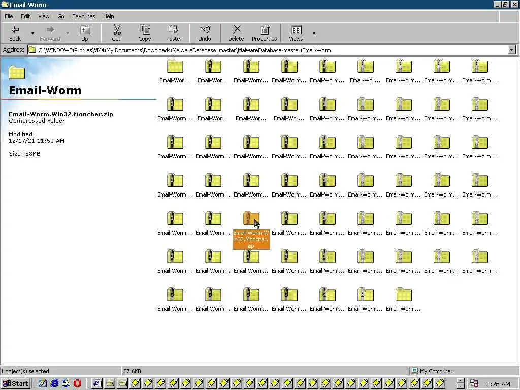Screen dimensions: 520x390
Task: Switch to the Internet Explorer taskbar window button
Action: 97,384
